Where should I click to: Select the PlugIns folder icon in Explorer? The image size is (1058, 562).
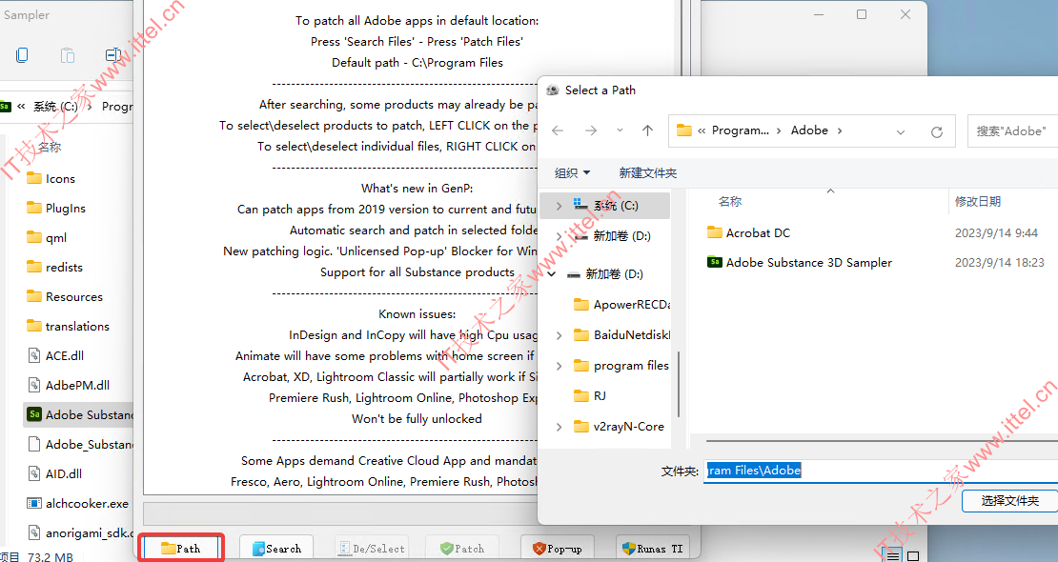pyautogui.click(x=33, y=208)
